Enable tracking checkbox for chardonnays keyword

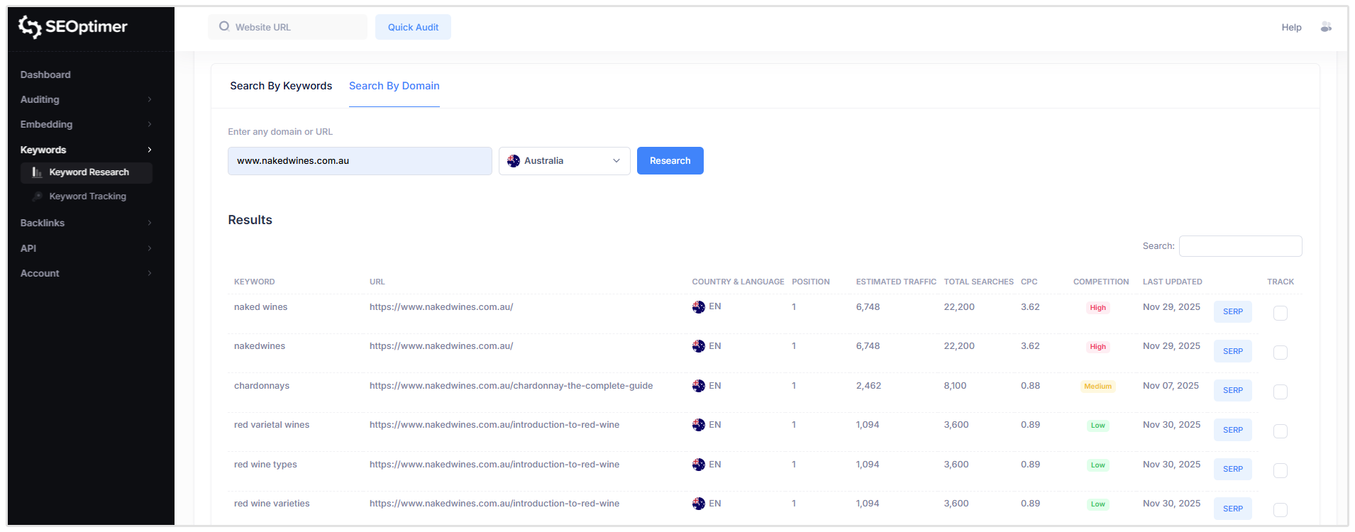(1280, 392)
